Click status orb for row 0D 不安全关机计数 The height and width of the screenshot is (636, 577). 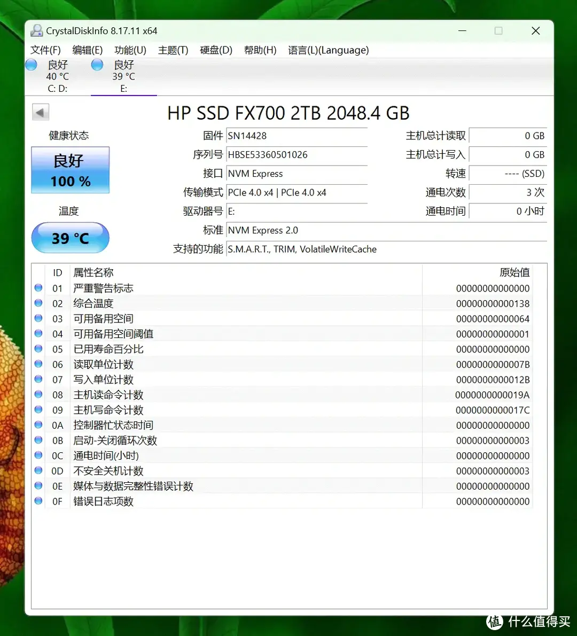pyautogui.click(x=38, y=470)
